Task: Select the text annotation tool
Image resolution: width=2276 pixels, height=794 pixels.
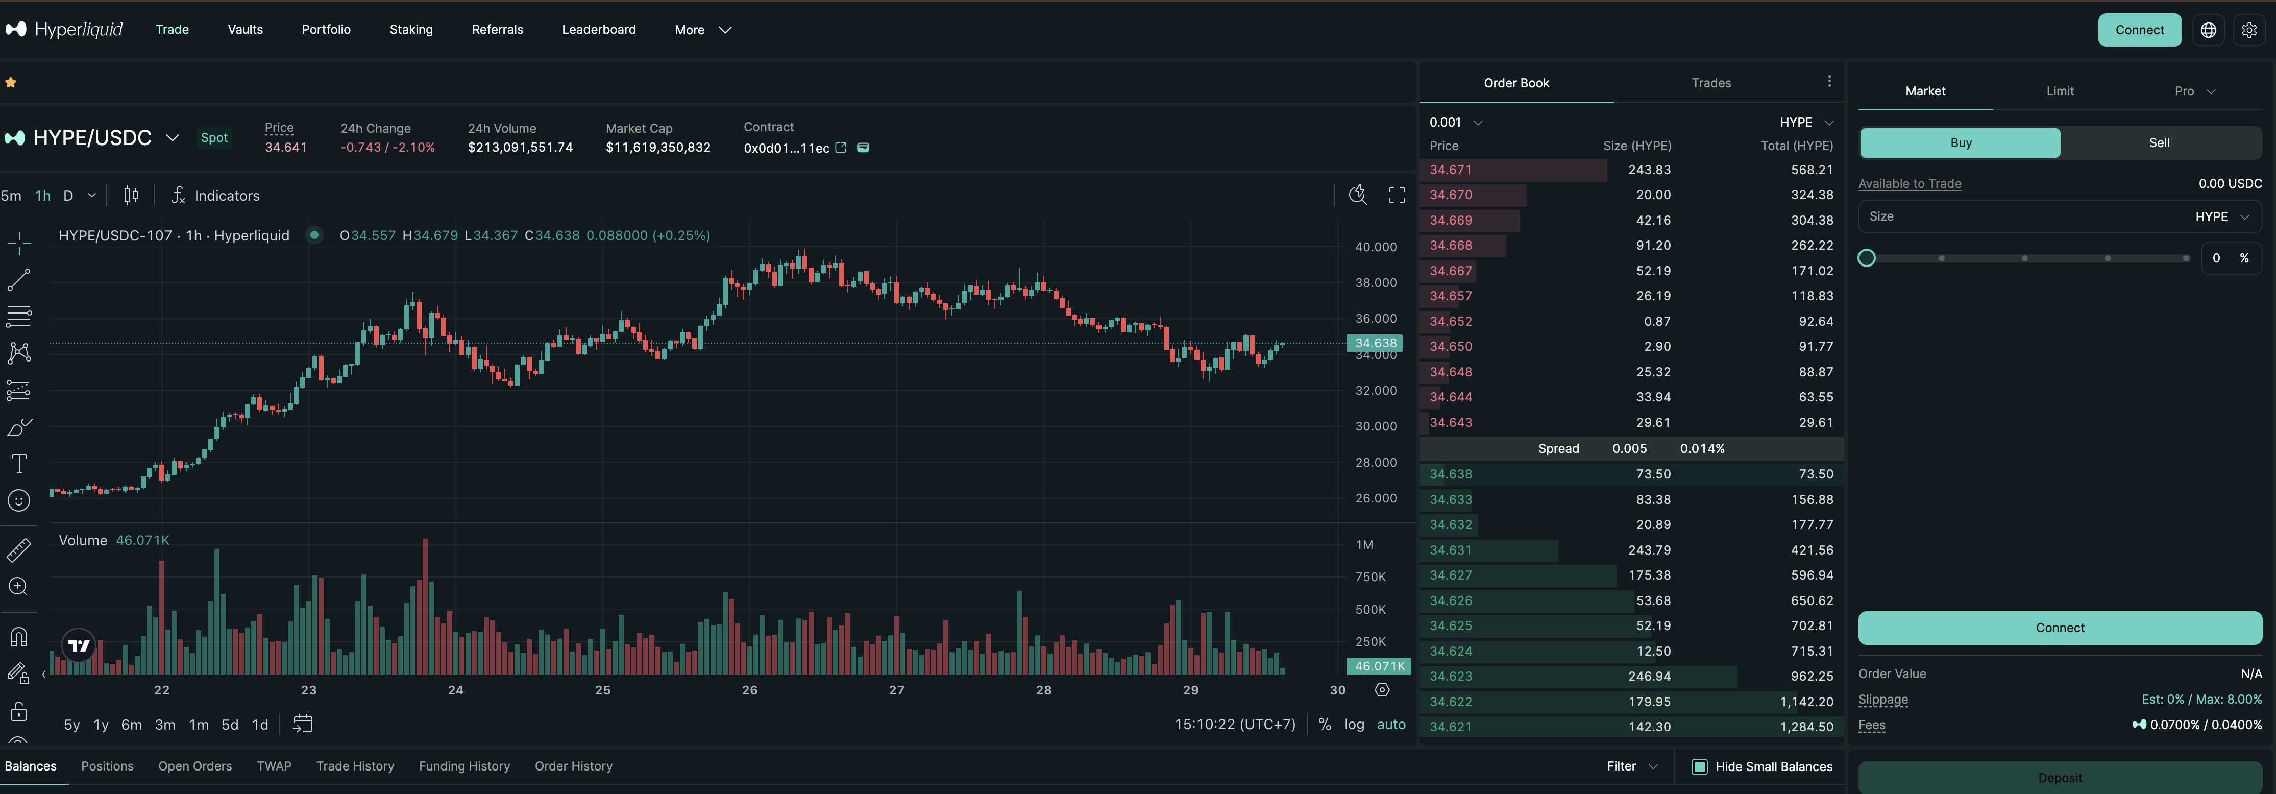Action: [18, 463]
